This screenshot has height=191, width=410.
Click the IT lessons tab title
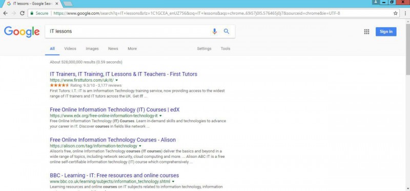(x=33, y=4)
